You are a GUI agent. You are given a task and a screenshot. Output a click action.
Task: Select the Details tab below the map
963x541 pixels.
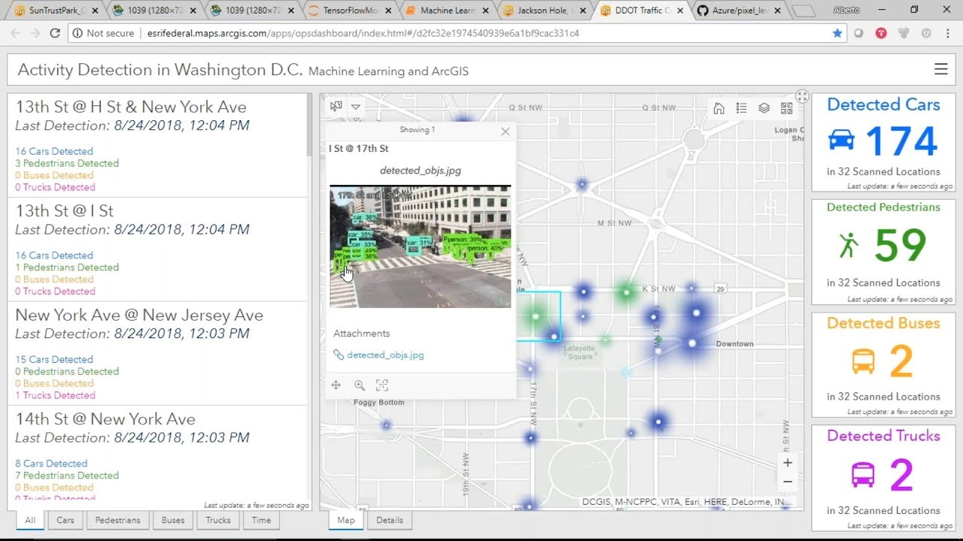[390, 520]
